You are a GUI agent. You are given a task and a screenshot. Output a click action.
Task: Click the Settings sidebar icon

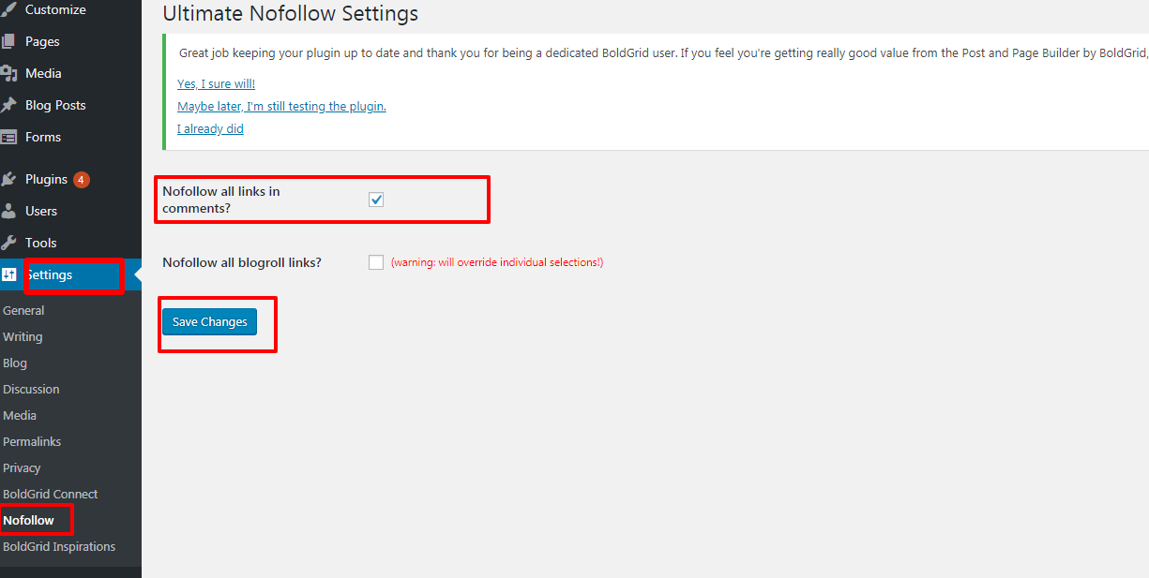pos(11,274)
